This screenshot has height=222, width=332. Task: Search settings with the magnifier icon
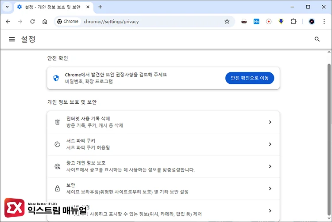[317, 39]
